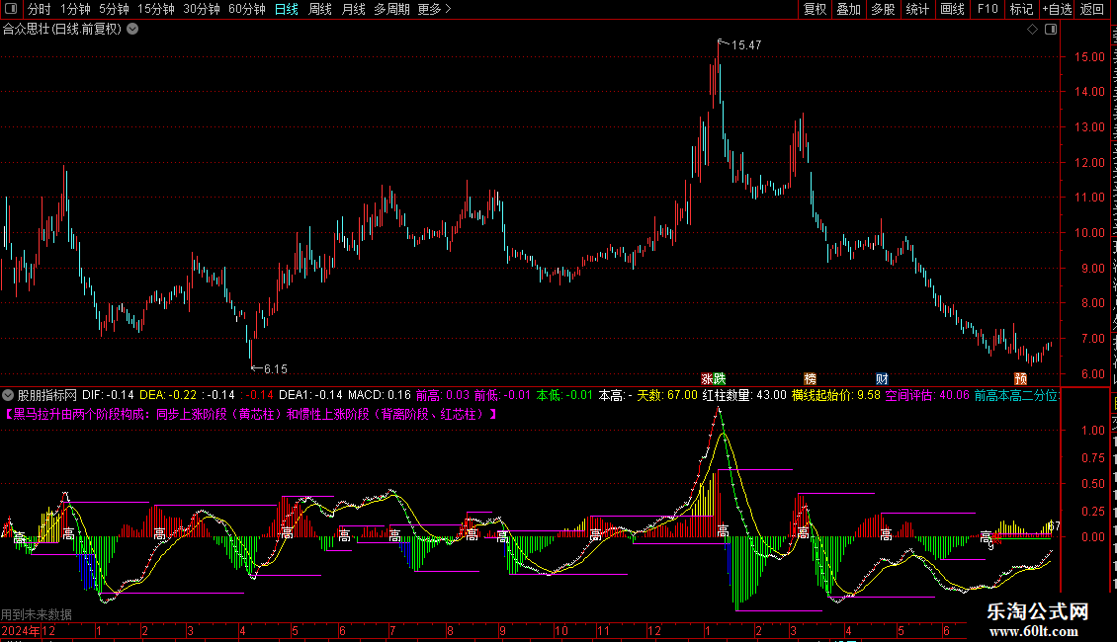Screen dimensions: 1117x642
Task: Click 天数: 67.00 indicator value
Action: pos(667,395)
